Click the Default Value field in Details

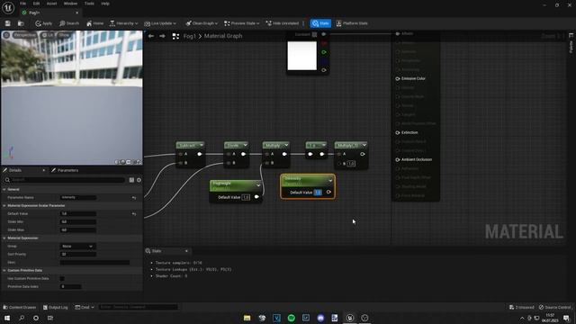[x=78, y=213]
